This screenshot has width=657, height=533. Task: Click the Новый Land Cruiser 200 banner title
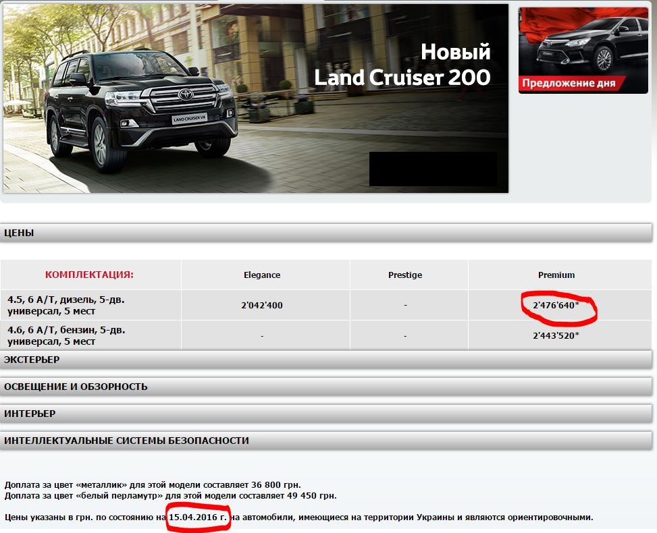click(402, 65)
